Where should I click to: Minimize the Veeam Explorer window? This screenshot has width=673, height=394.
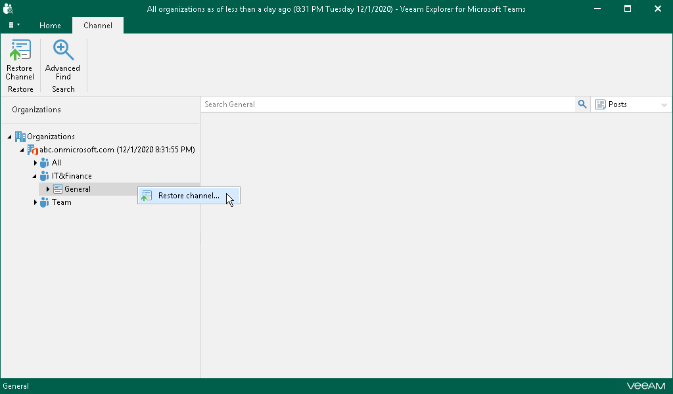(597, 9)
